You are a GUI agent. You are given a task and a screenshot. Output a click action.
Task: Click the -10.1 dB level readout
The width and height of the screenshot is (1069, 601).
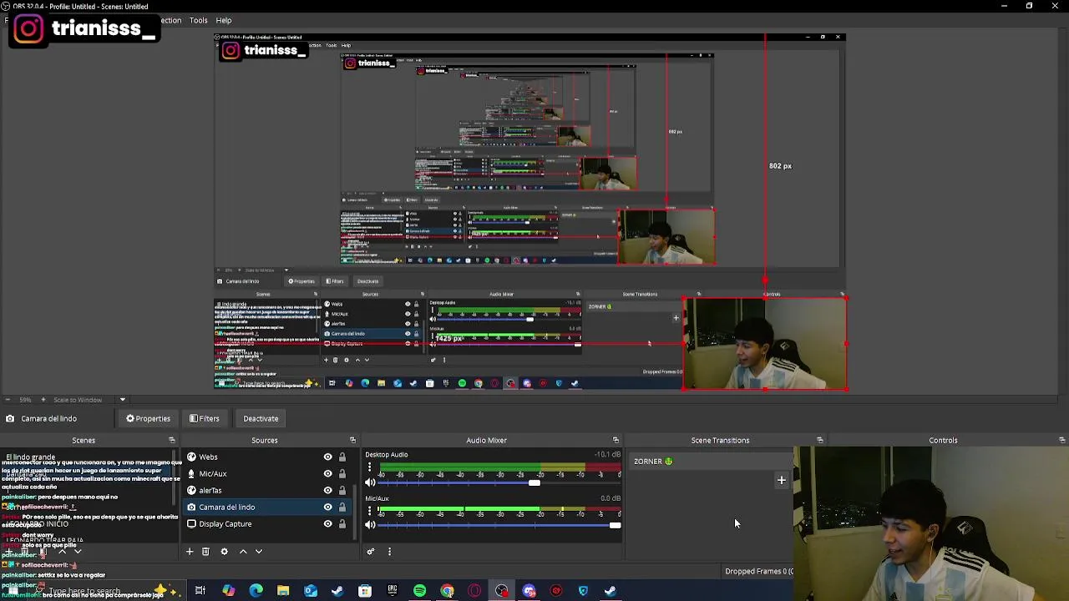point(607,455)
